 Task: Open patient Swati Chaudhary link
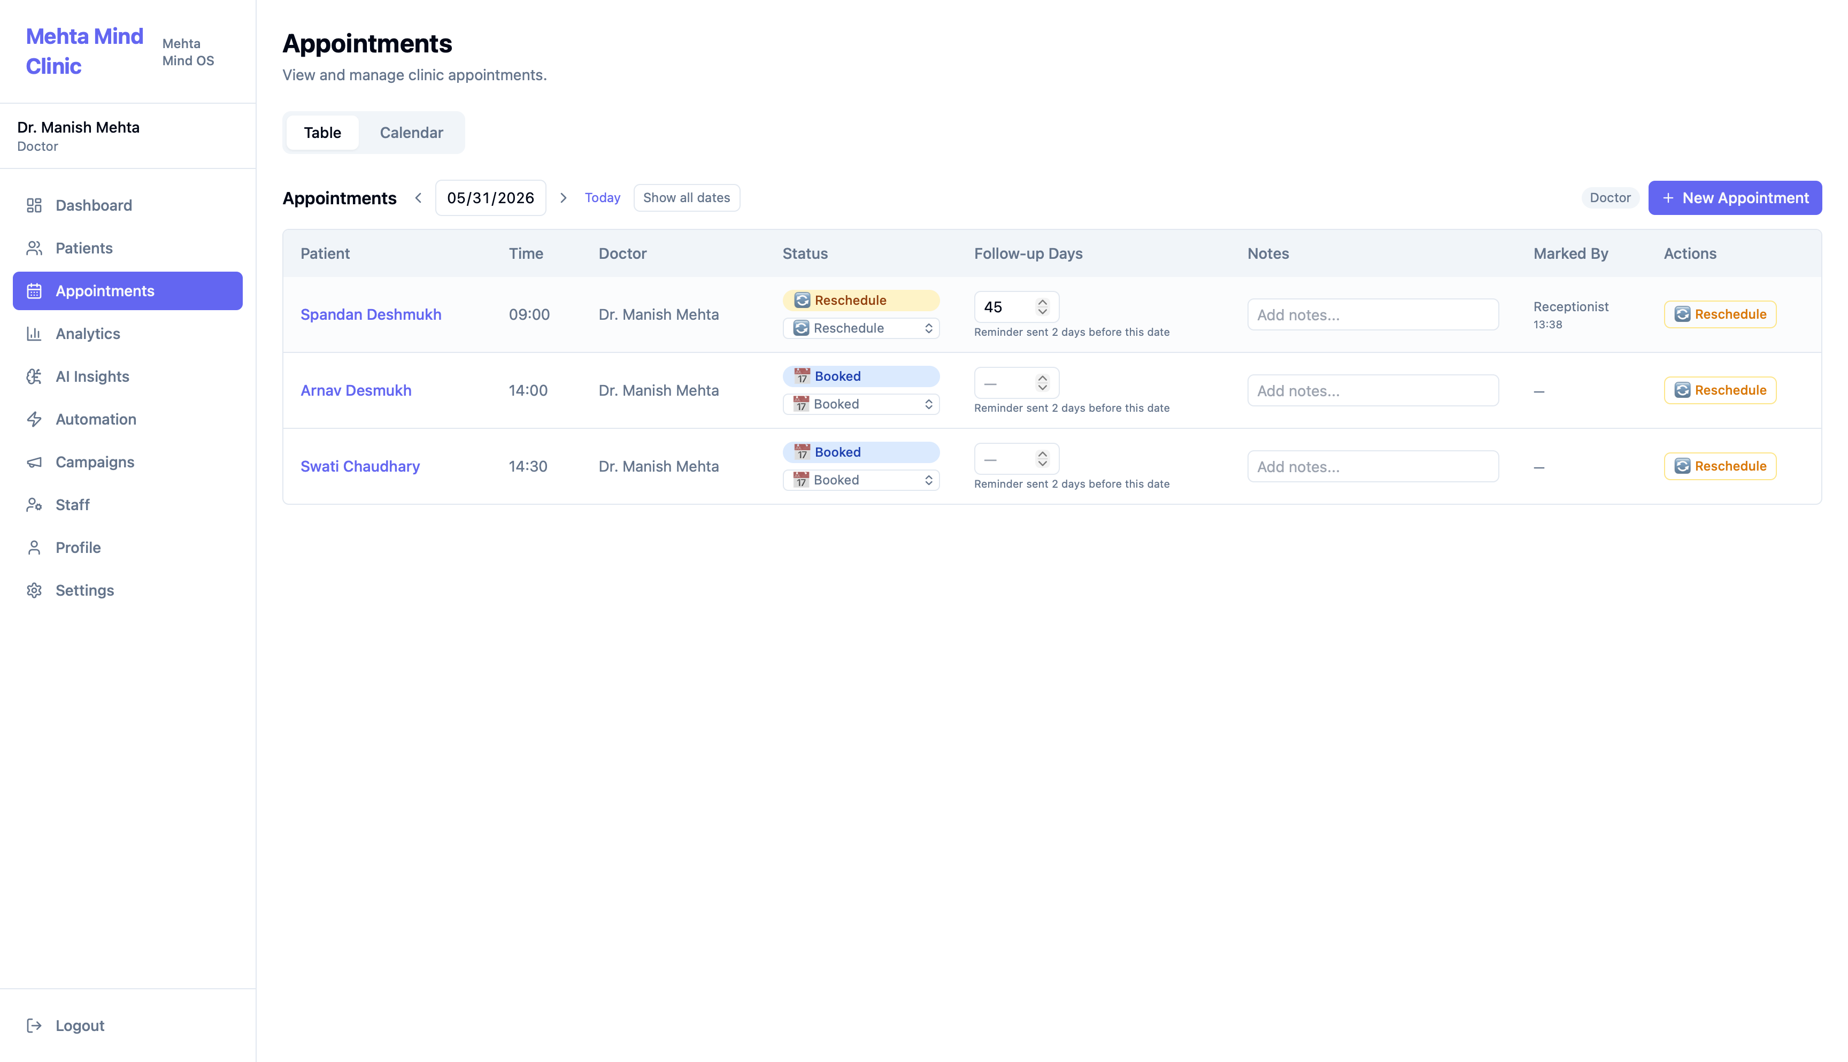360,466
